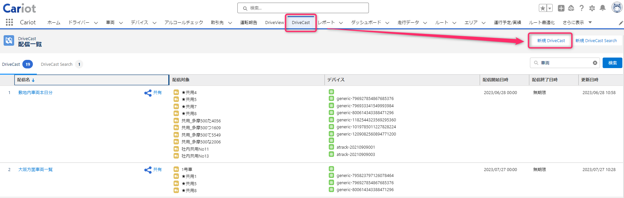
Task: Click vehicle icon next to 共用_多摩500た4056
Action: click(176, 121)
